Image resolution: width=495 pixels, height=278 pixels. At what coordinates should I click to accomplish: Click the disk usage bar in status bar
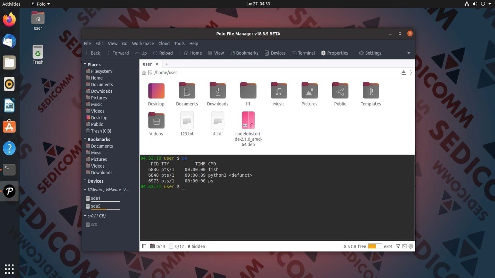point(375,246)
